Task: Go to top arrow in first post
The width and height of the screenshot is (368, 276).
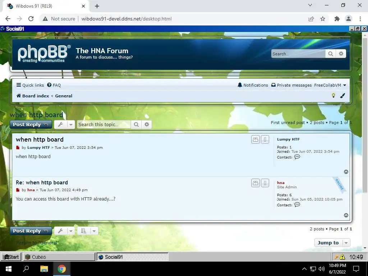Action: coord(346,172)
